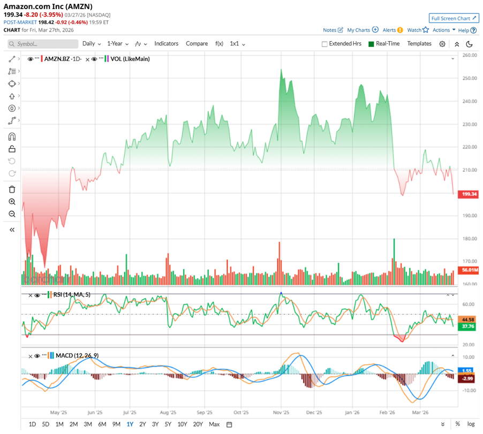Open Alerts with exclamation icon
Image resolution: width=483 pixels, height=434 pixels.
(400, 30)
